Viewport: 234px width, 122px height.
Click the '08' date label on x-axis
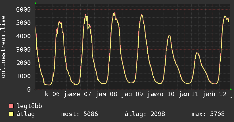pyautogui.click(x=113, y=94)
